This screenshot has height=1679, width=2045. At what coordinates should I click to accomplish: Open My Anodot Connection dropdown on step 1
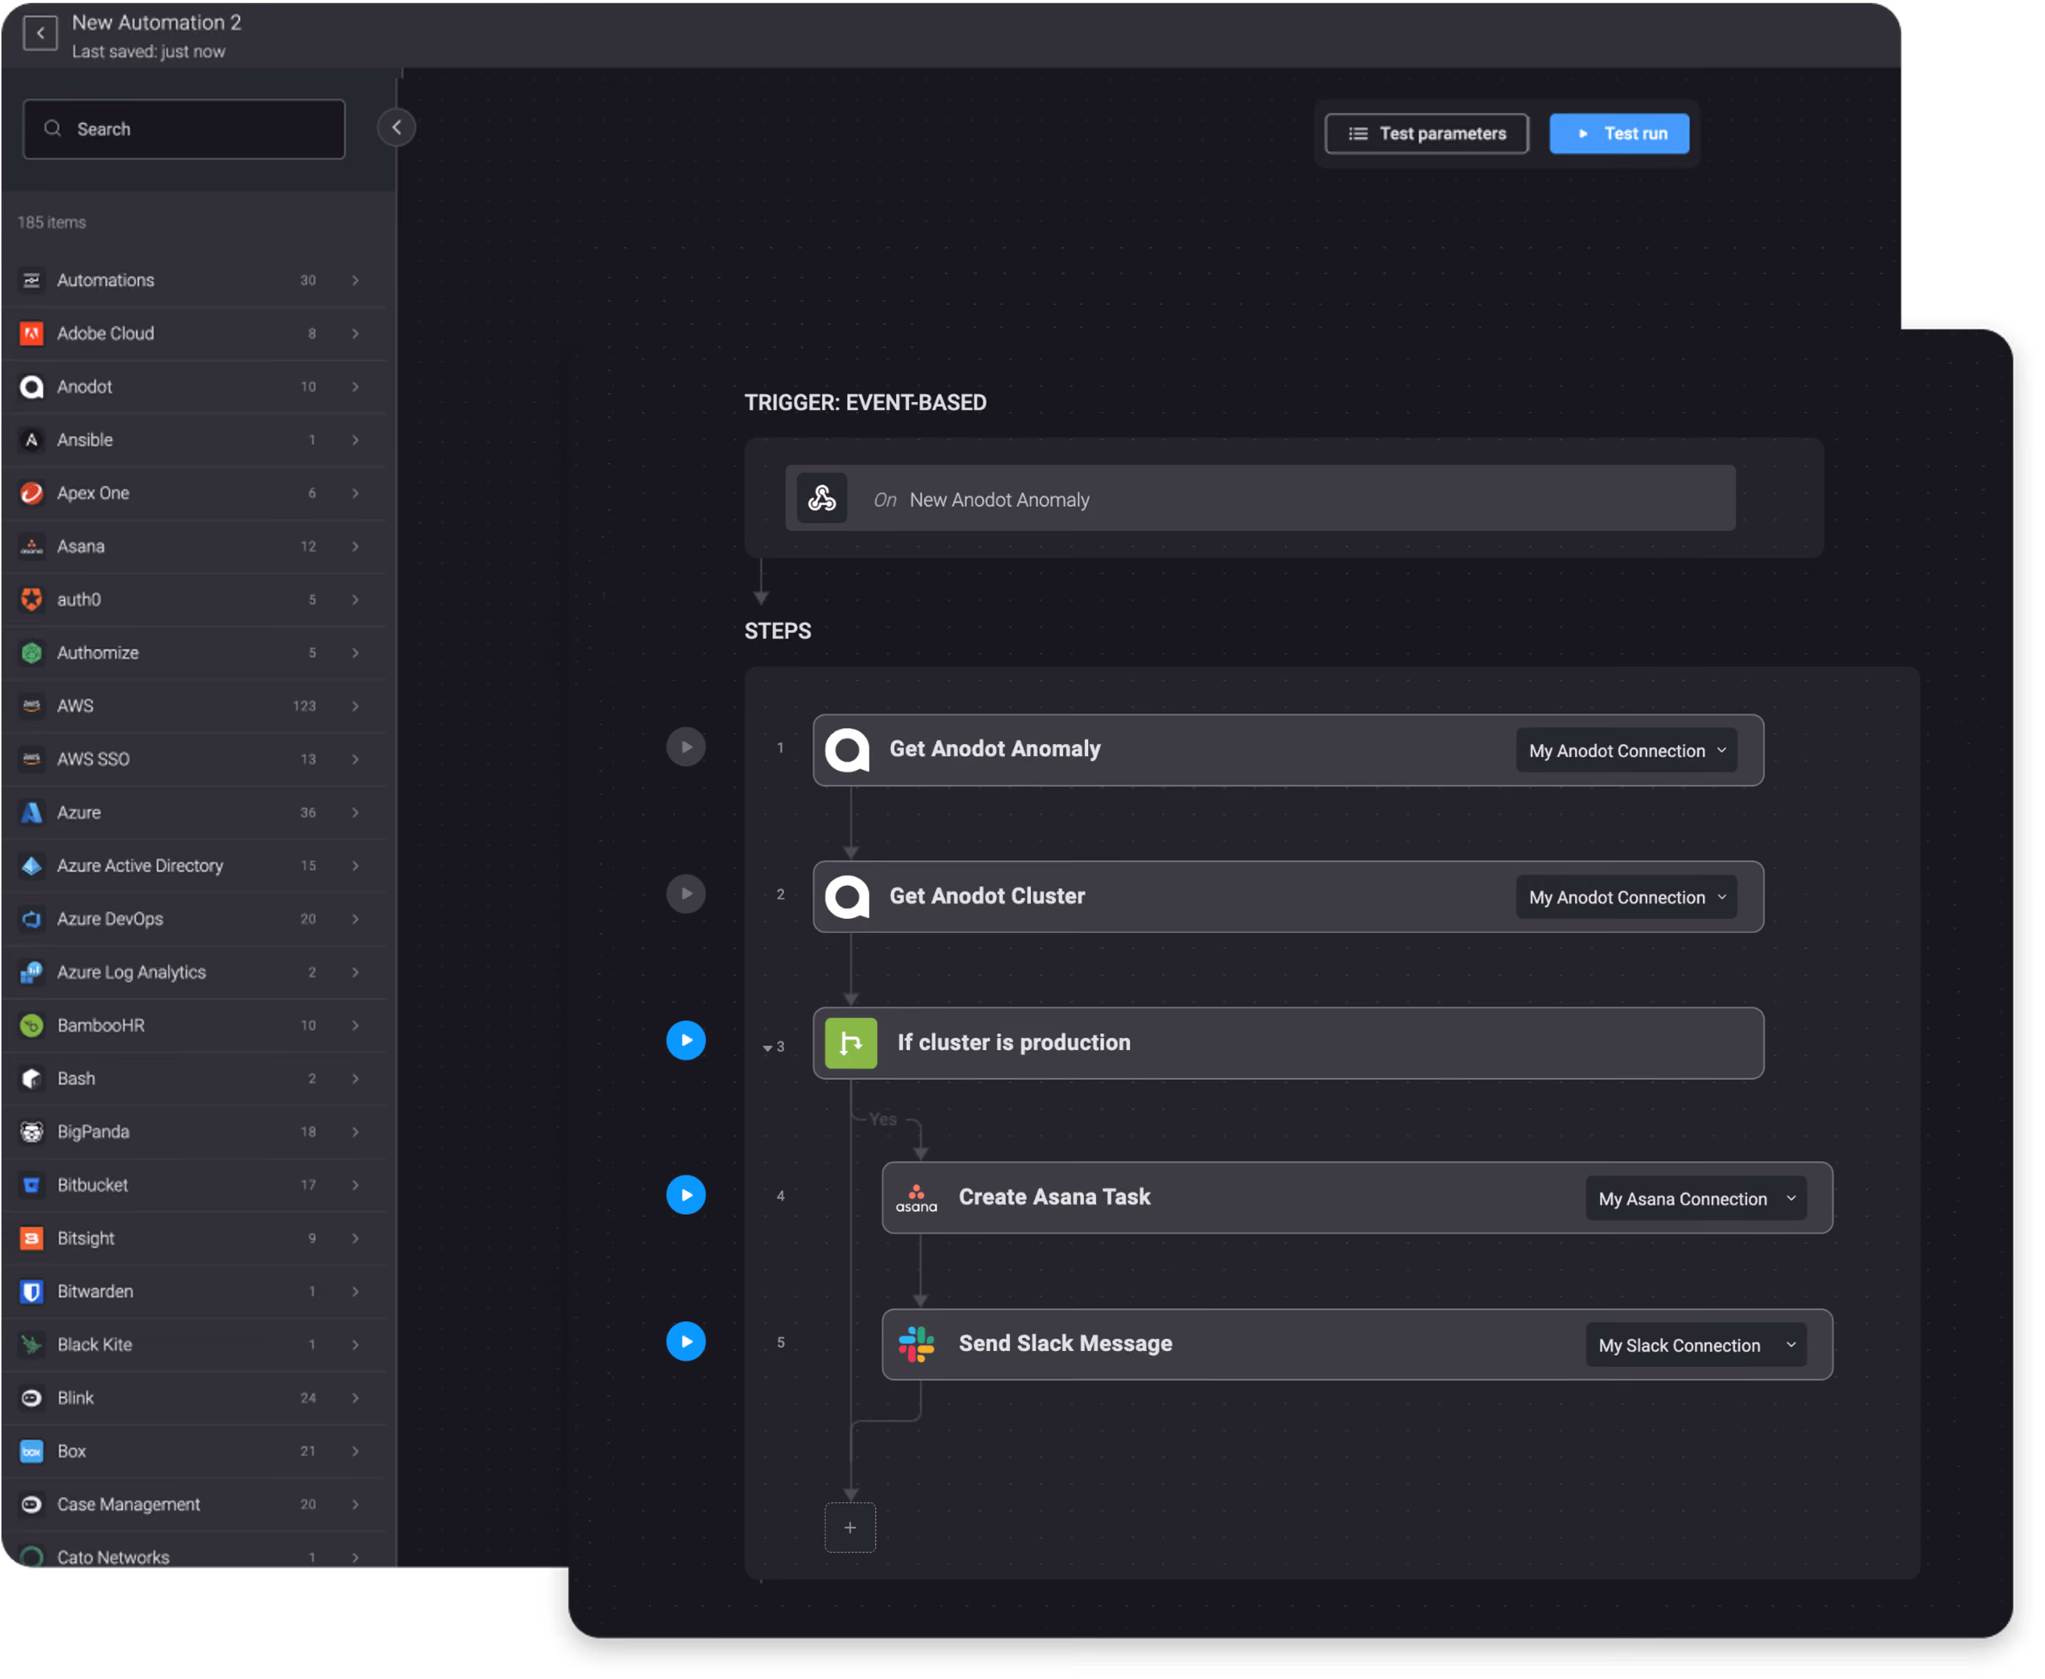[x=1626, y=750]
